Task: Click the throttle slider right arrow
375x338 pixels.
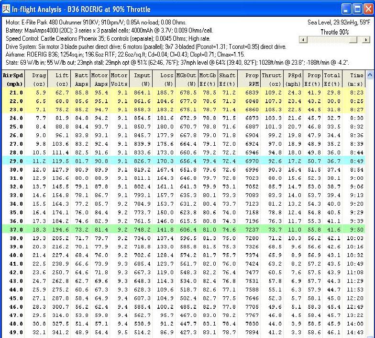Action: coord(367,40)
